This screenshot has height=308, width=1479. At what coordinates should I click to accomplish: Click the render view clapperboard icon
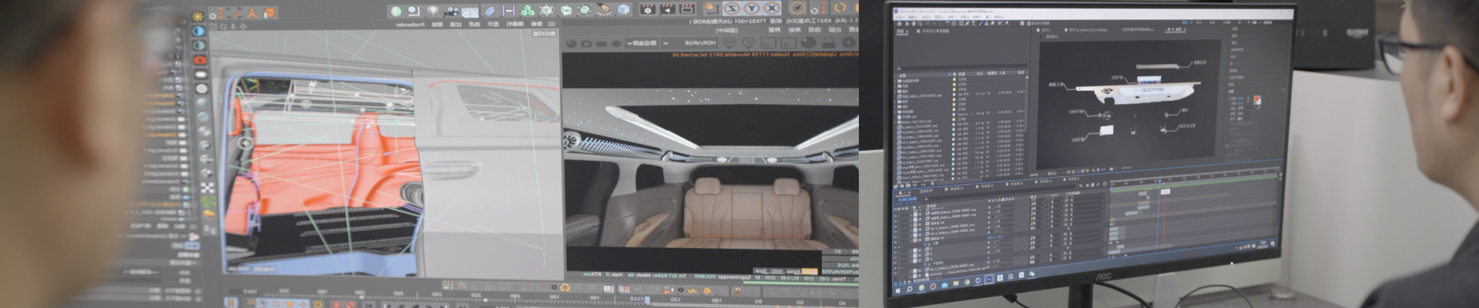687,10
